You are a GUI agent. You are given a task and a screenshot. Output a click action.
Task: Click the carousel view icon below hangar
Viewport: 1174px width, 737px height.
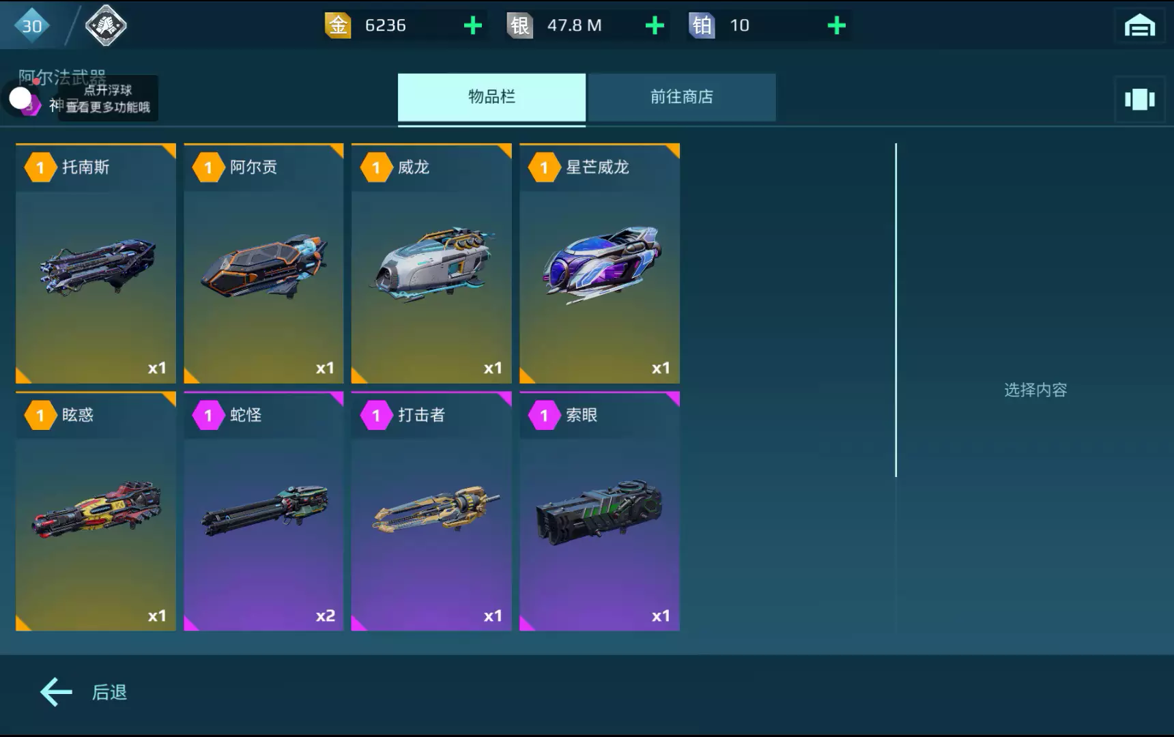(x=1139, y=100)
